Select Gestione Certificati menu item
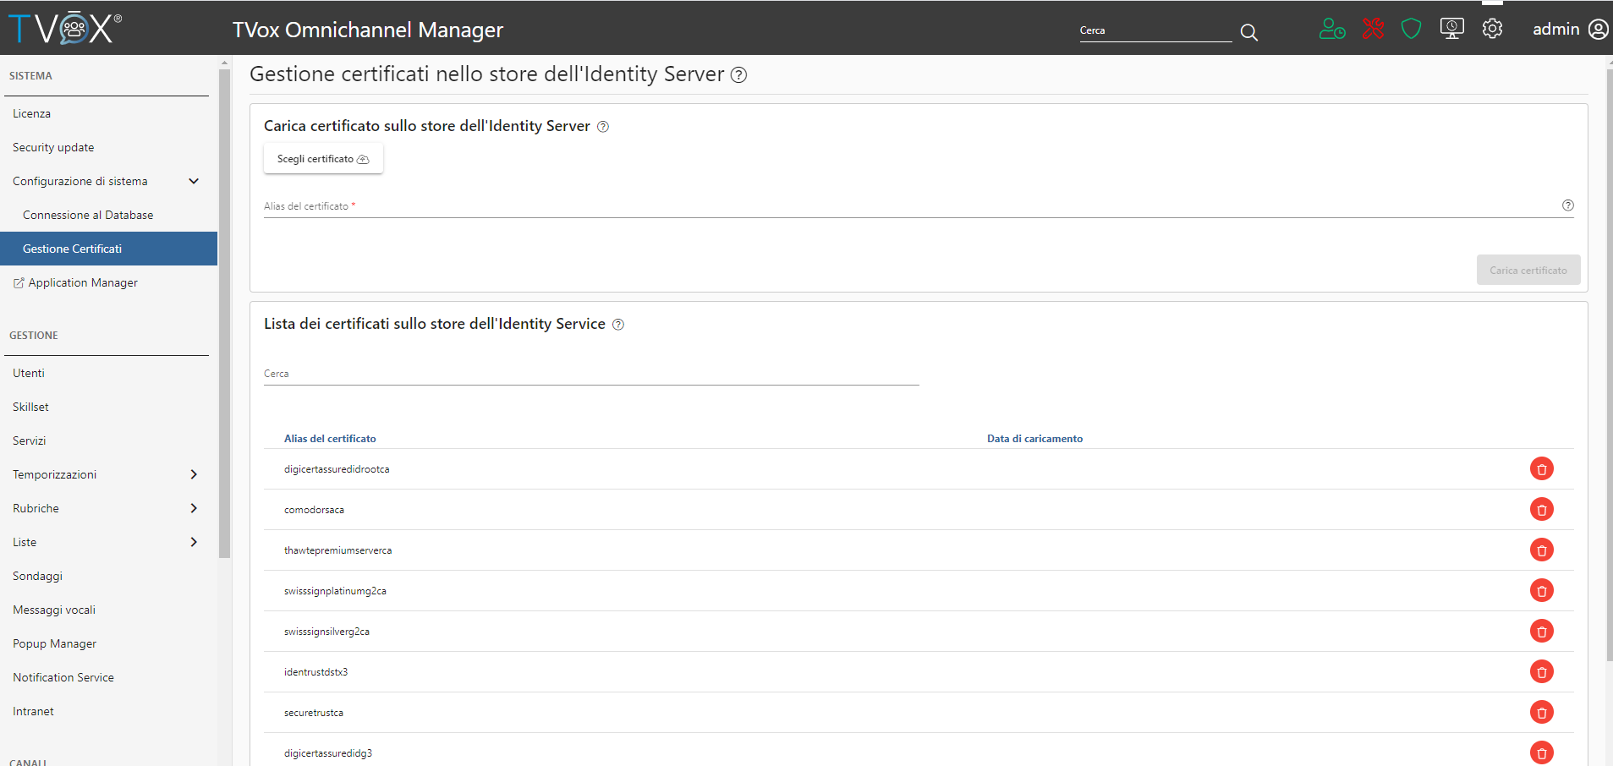Viewport: 1613px width, 766px height. [x=108, y=249]
